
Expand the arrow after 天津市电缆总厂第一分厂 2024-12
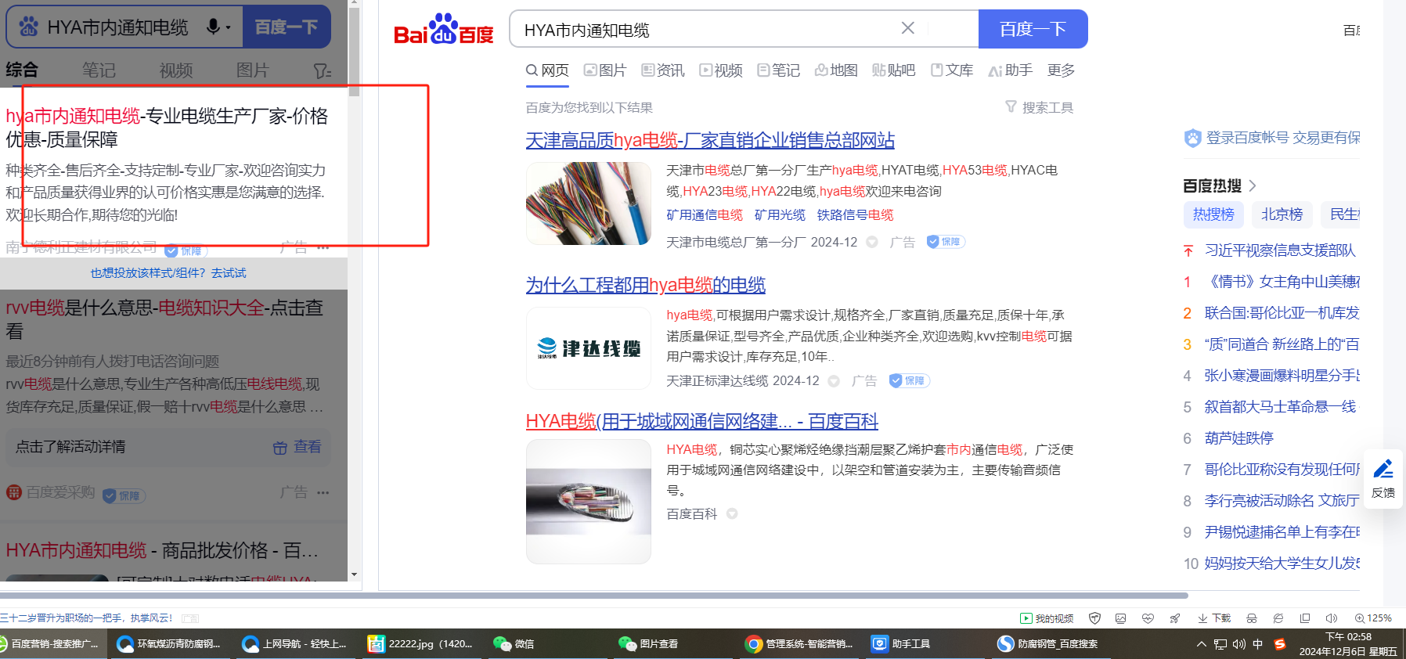point(872,242)
